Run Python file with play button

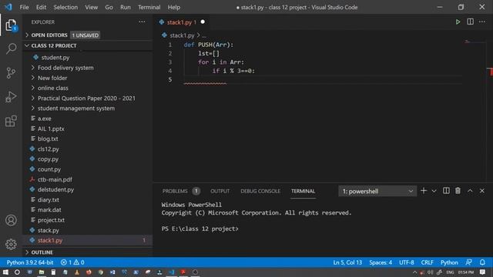[458, 22]
